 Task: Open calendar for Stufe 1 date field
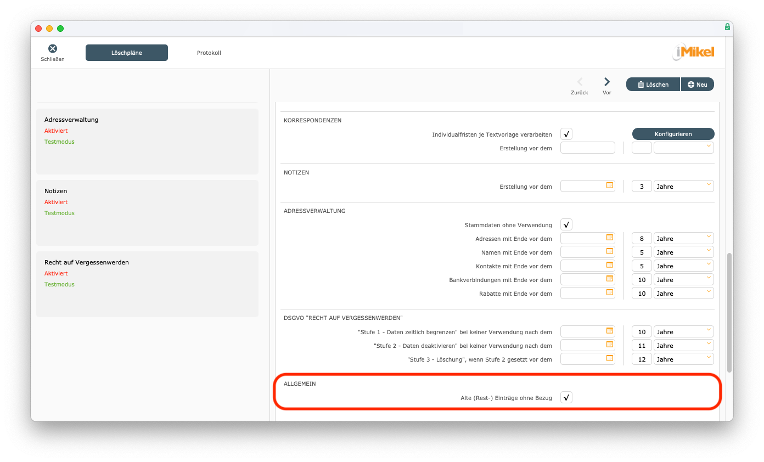point(609,331)
